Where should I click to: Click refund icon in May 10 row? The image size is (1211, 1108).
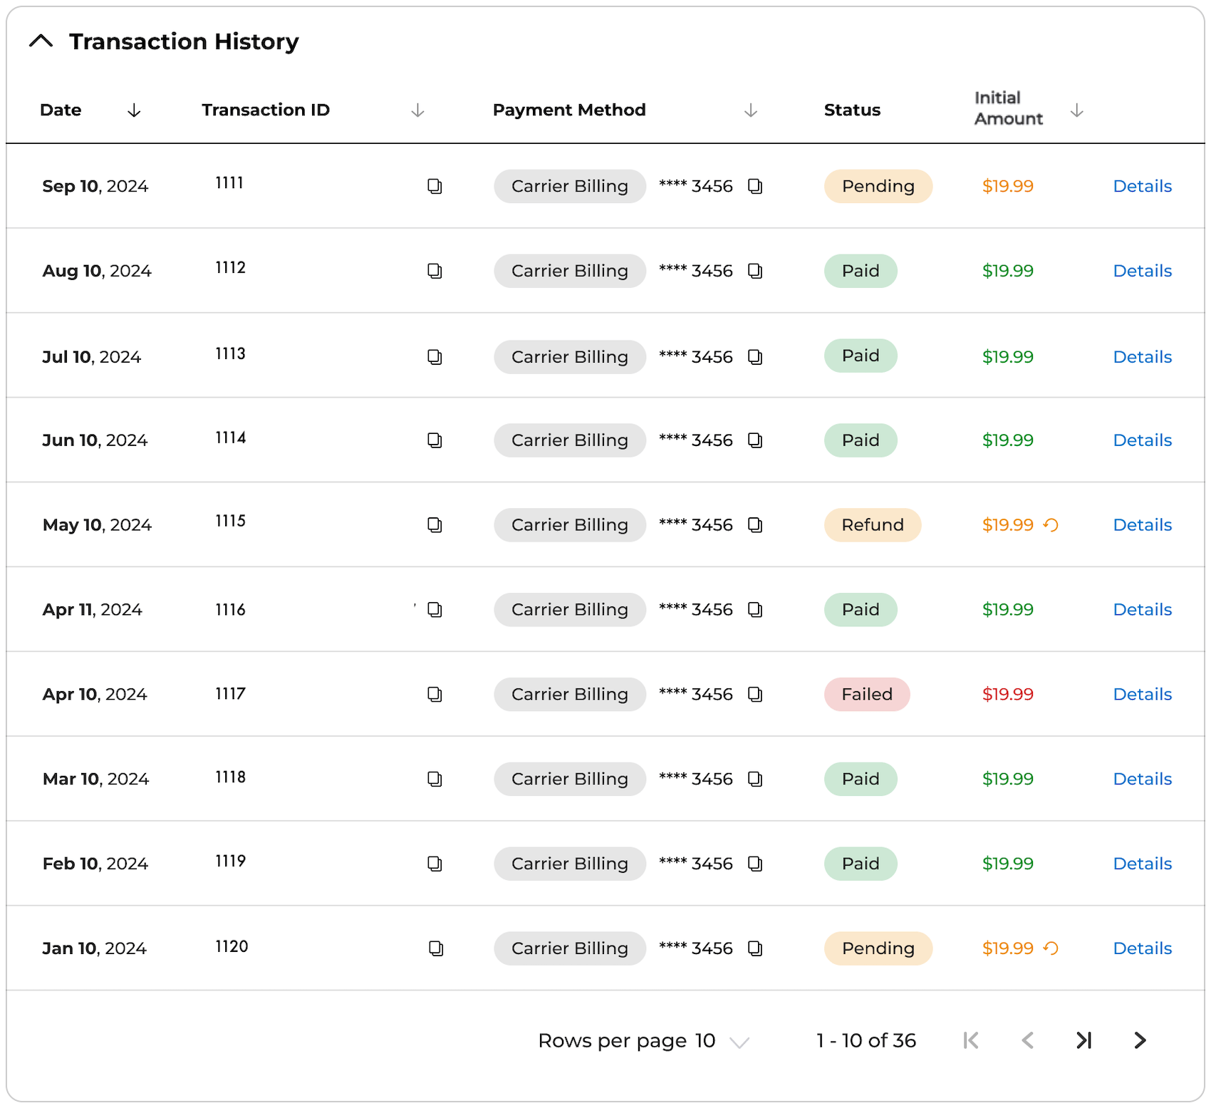click(1051, 525)
